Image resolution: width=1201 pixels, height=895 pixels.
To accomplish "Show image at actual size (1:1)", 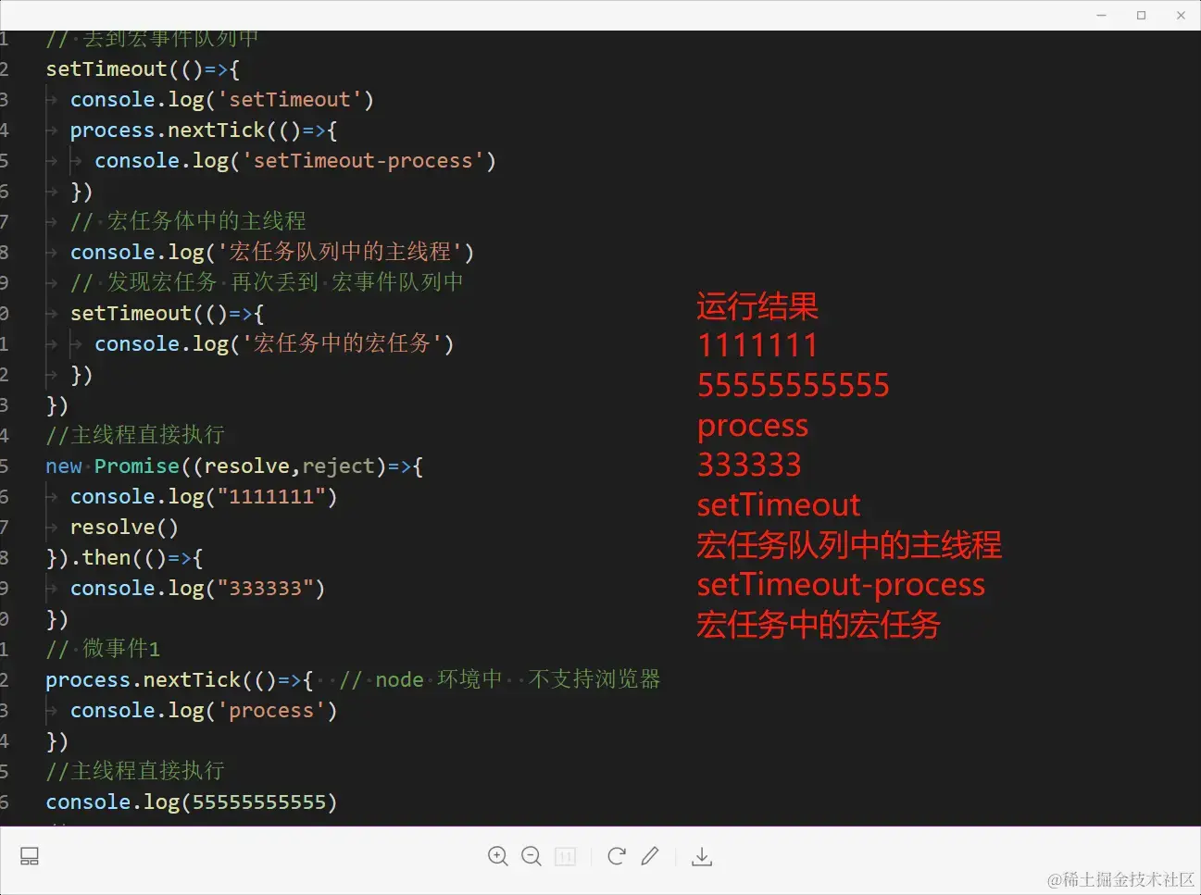I will click(x=565, y=856).
